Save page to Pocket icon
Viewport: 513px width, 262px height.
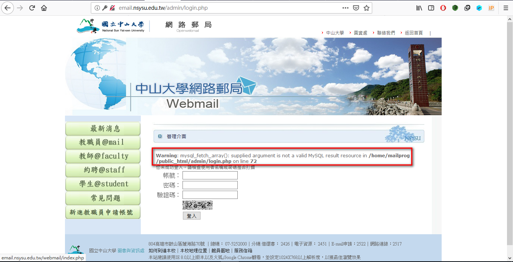click(x=356, y=8)
